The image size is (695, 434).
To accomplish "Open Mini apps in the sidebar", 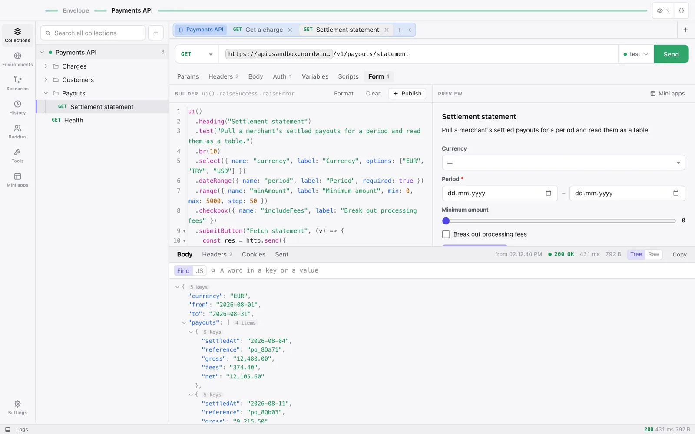I will 17,180.
